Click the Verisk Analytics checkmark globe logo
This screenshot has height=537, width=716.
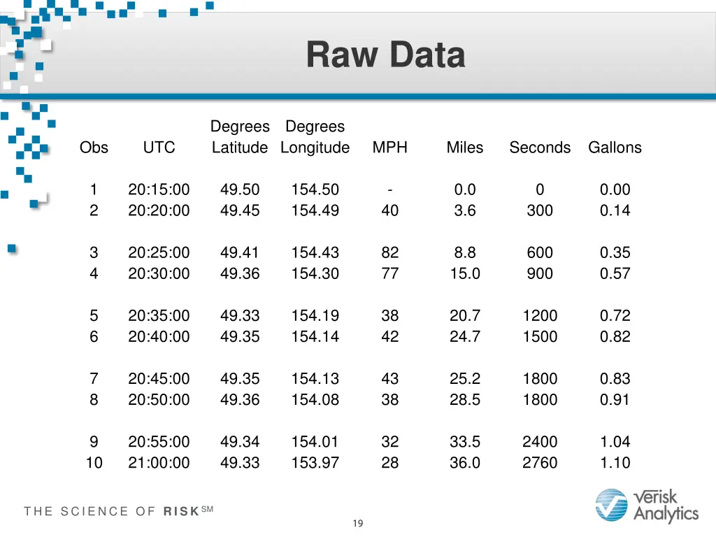612,506
